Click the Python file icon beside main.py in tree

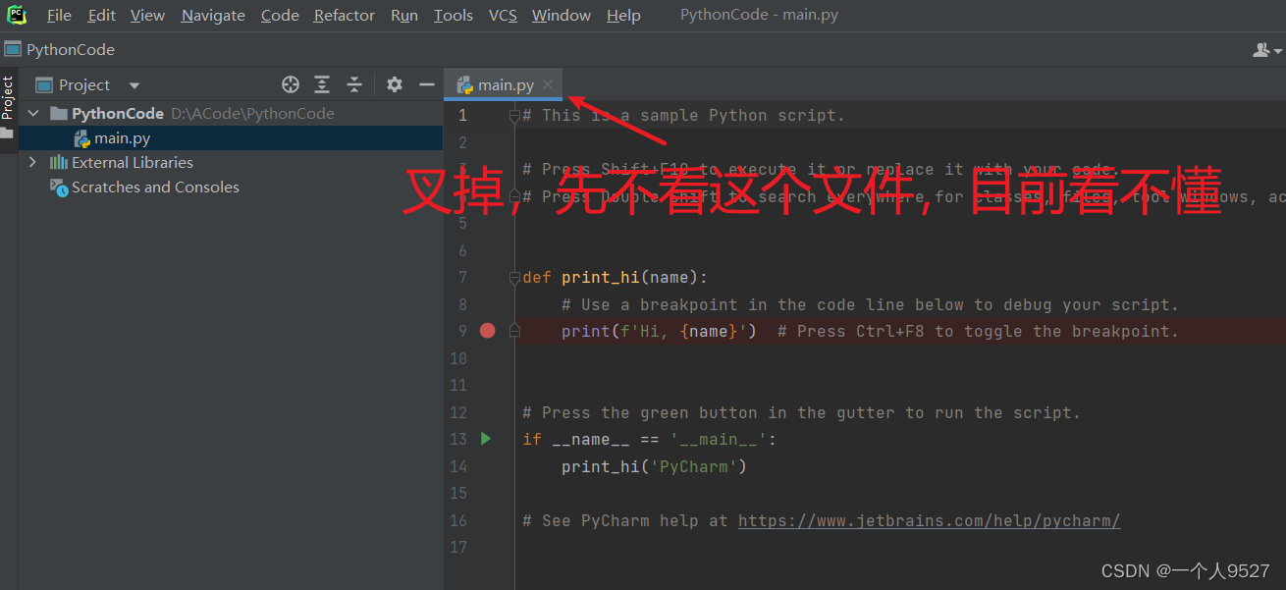point(82,138)
